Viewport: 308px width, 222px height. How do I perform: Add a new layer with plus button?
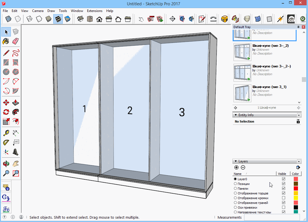click(x=236, y=167)
